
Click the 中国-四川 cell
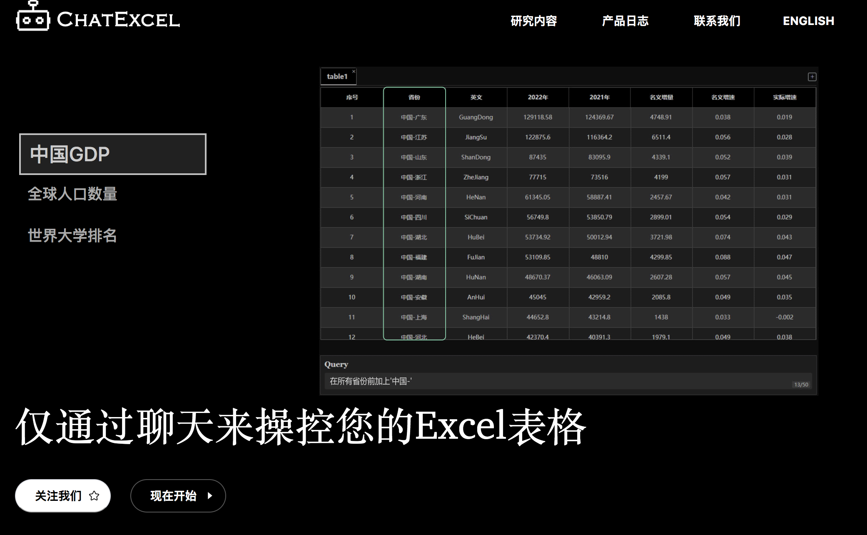414,217
